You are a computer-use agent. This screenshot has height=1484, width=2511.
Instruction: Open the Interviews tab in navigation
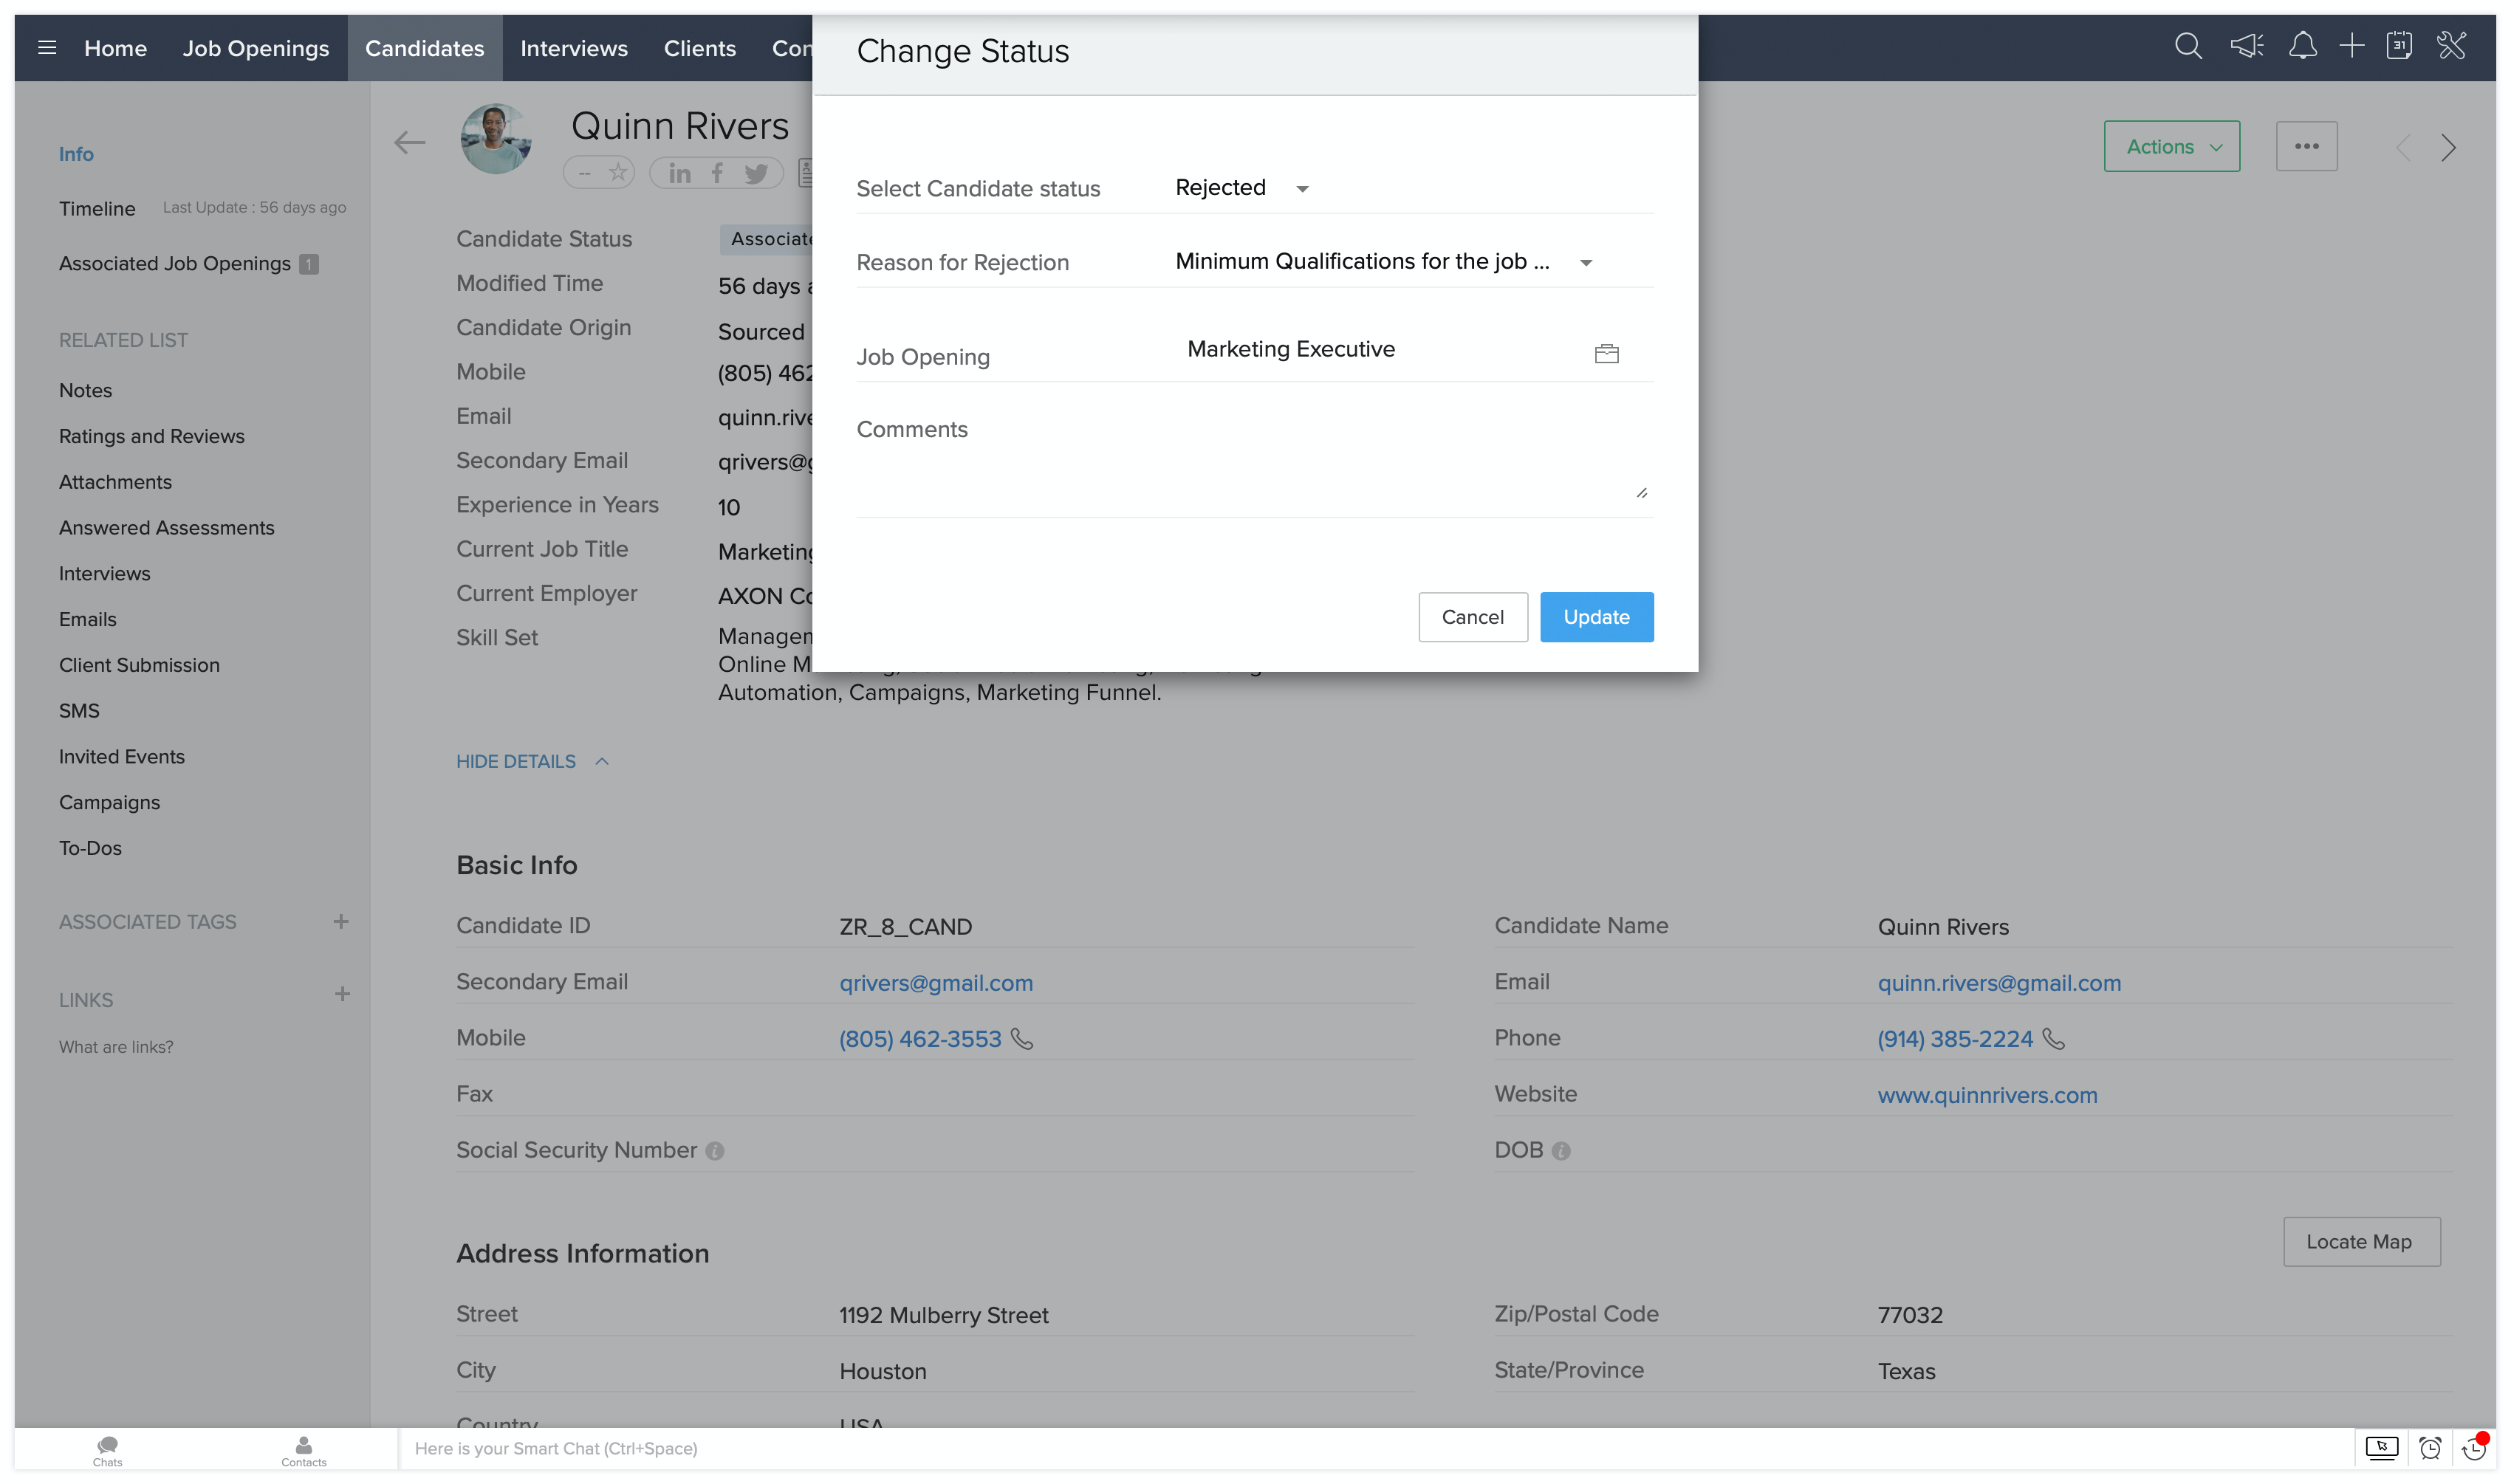[573, 48]
